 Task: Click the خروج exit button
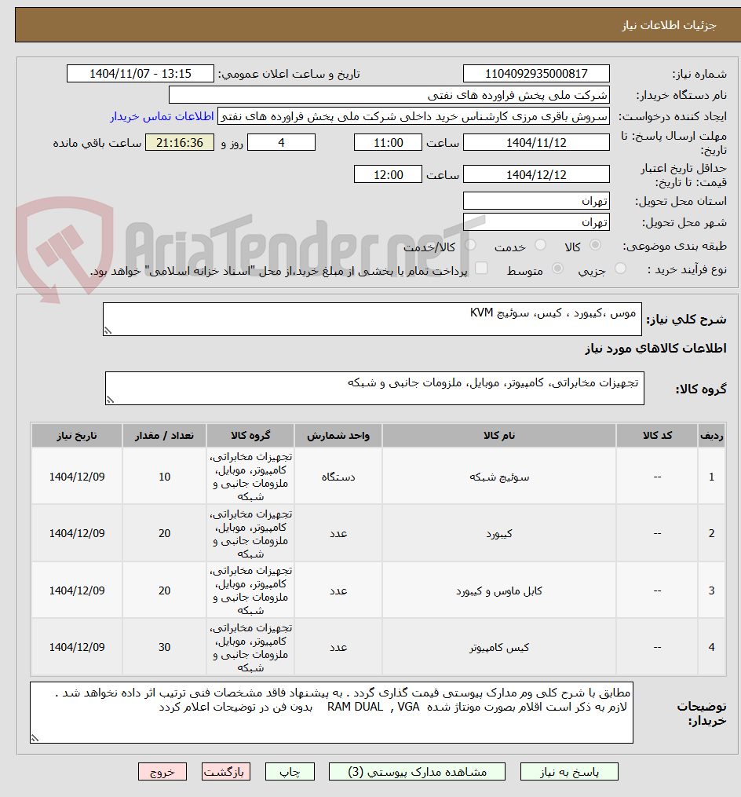click(x=162, y=772)
